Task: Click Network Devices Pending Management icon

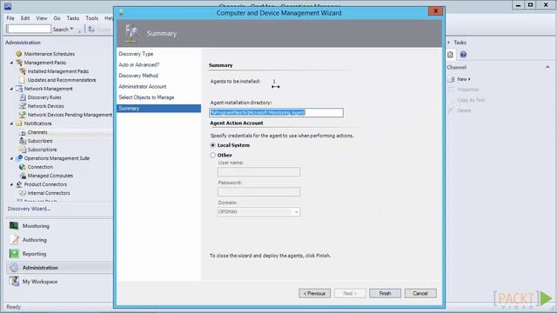Action: tap(23, 115)
